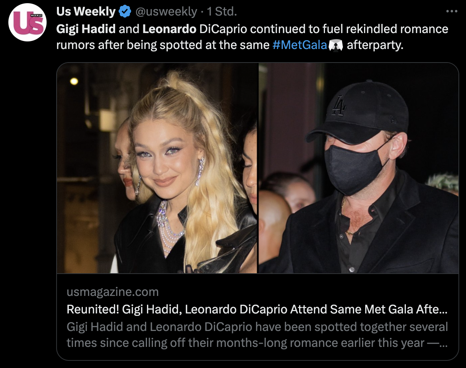Image resolution: width=466 pixels, height=368 pixels.
Task: Open the 1 Std. timestamp link
Action: click(222, 12)
